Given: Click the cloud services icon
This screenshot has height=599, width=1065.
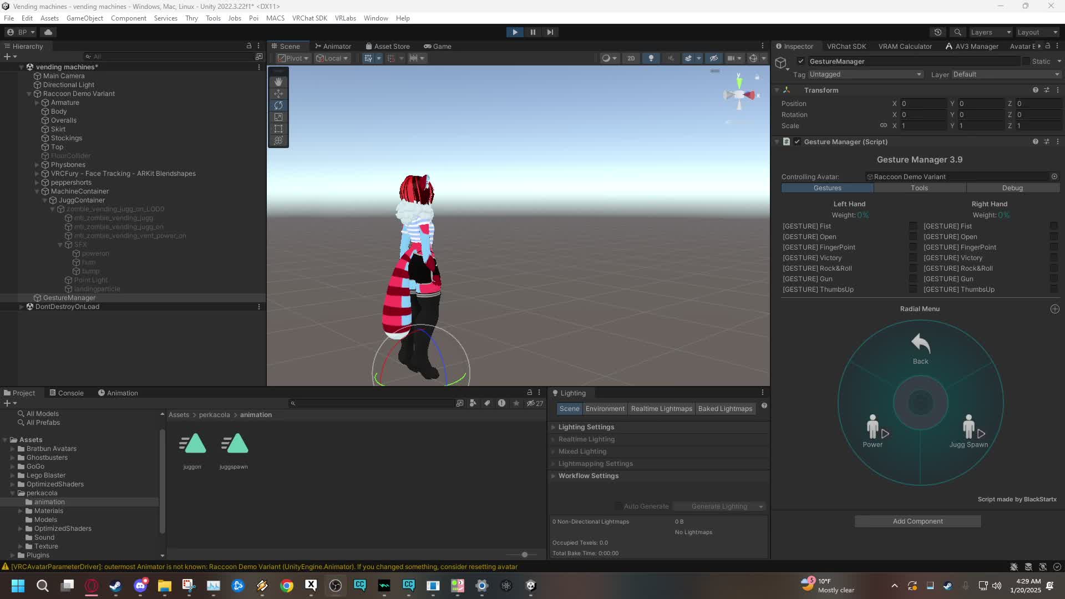Looking at the screenshot, I should pyautogui.click(x=48, y=32).
